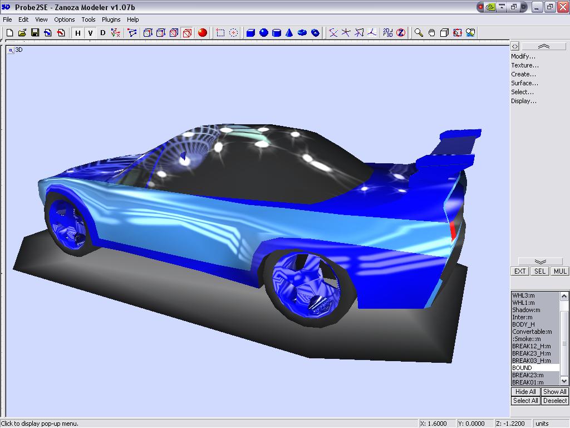Click the 2D/3D view switch icon
Viewport: 570px width, 428px height.
click(x=388, y=33)
